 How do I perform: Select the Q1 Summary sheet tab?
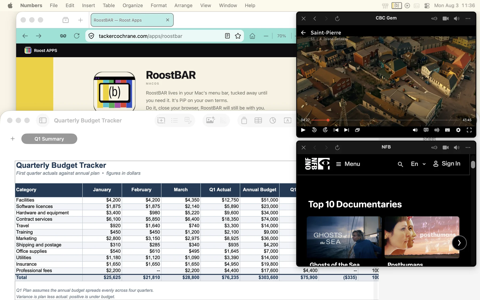pos(49,139)
